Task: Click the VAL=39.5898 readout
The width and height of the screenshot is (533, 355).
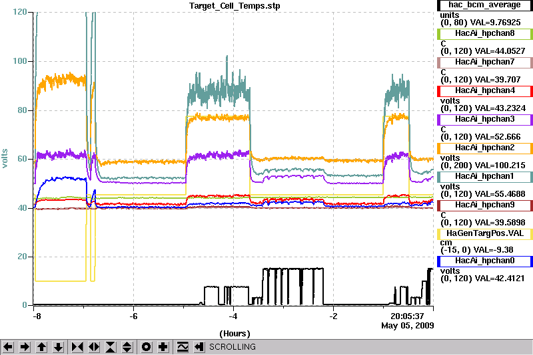Action: (500, 223)
